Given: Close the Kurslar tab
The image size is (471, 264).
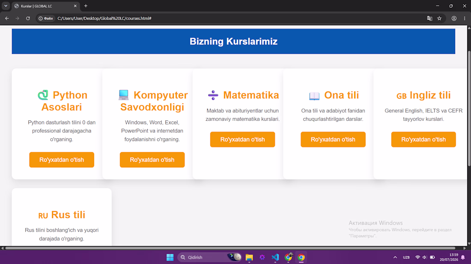Looking at the screenshot, I should tap(75, 6).
